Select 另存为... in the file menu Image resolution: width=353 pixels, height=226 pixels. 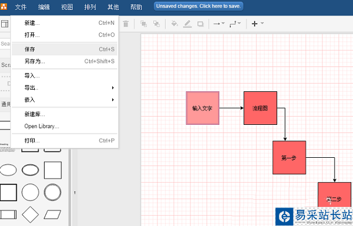tap(65, 61)
